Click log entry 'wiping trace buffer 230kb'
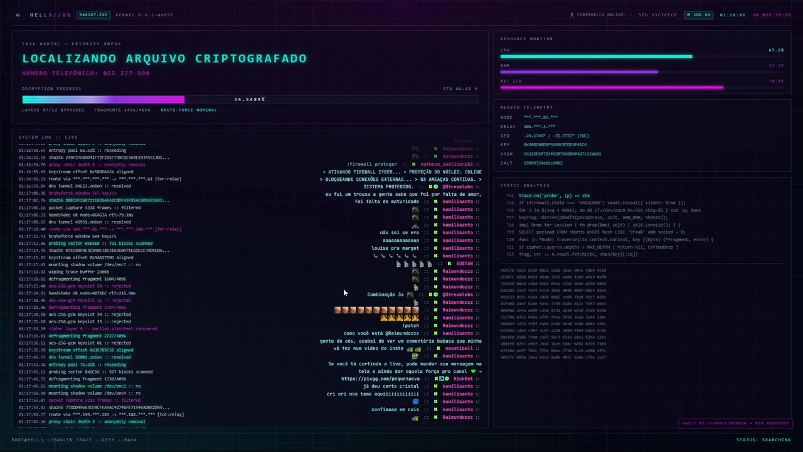 coord(79,272)
